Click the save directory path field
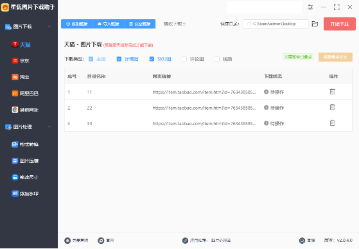Screen dimensions: 359x249 [x=276, y=24]
